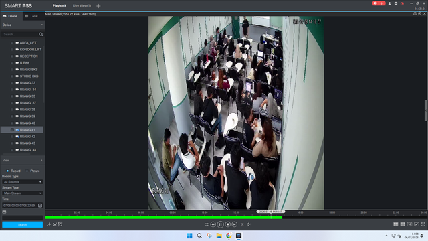Take a snapshot of the video window
This screenshot has width=428, height=241.
(x=415, y=13)
